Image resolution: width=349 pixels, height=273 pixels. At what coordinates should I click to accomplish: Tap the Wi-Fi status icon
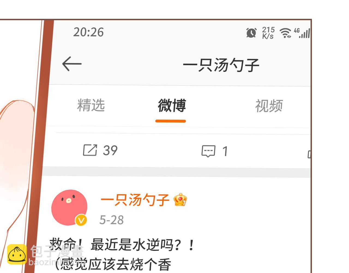tap(285, 33)
